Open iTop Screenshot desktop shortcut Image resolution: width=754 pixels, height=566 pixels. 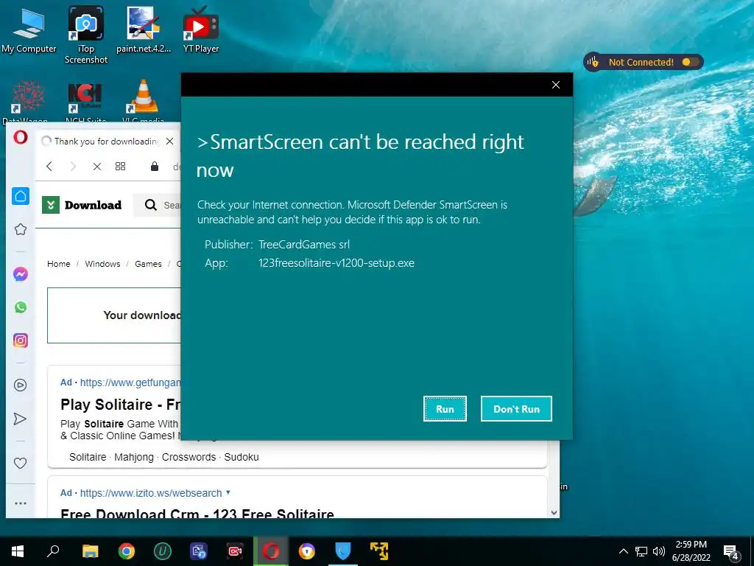(86, 35)
